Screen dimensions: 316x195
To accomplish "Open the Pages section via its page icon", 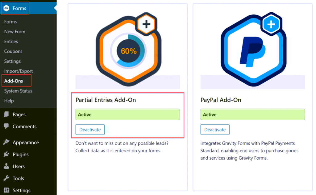I will 7,114.
